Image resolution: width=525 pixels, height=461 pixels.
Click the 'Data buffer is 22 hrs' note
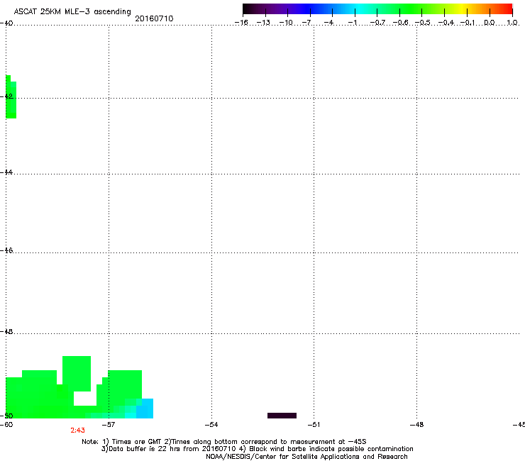point(257,449)
